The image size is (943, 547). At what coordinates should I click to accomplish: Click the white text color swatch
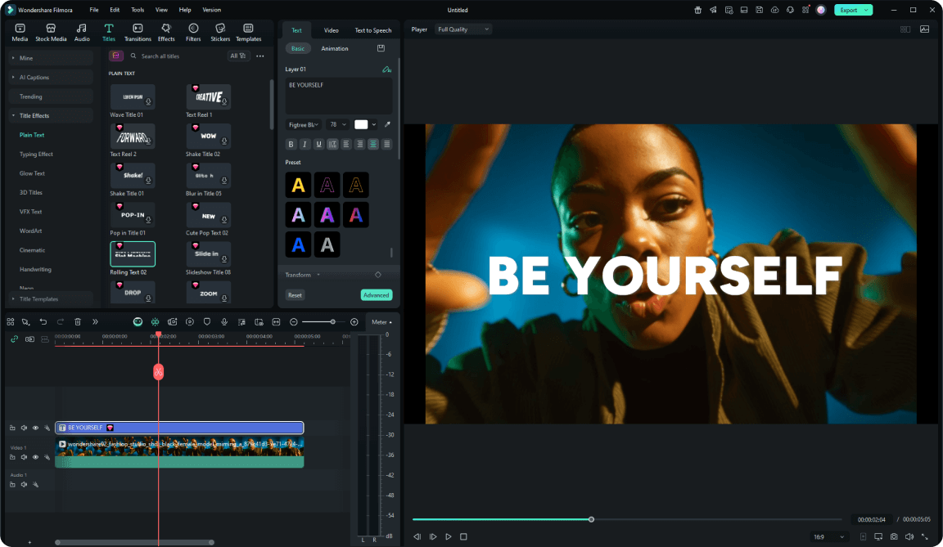pos(361,125)
